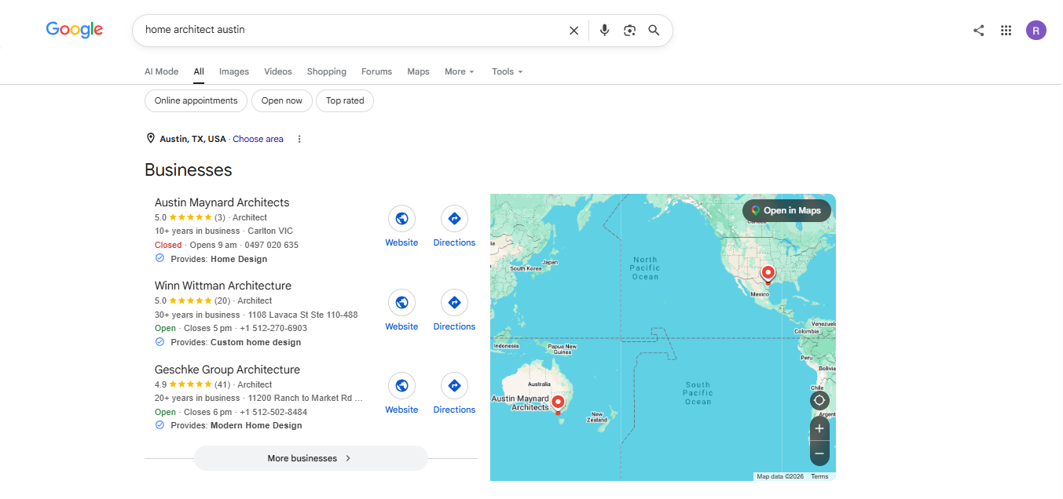Viewport: 1063px width, 499px height.
Task: Open Geschke Group Architecture listing title
Action: point(227,370)
